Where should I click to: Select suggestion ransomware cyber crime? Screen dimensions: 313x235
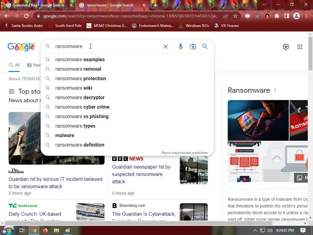127,107
